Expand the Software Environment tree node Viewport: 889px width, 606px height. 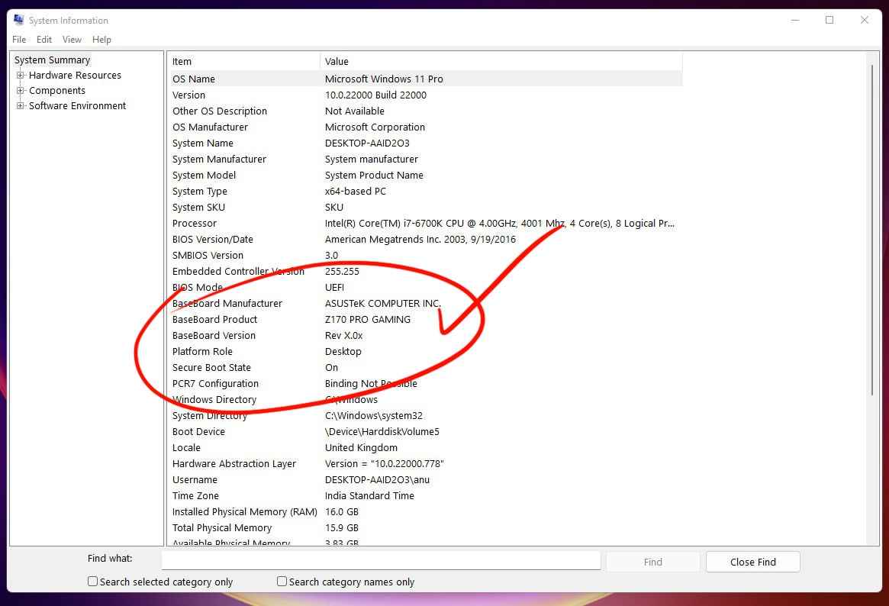21,106
